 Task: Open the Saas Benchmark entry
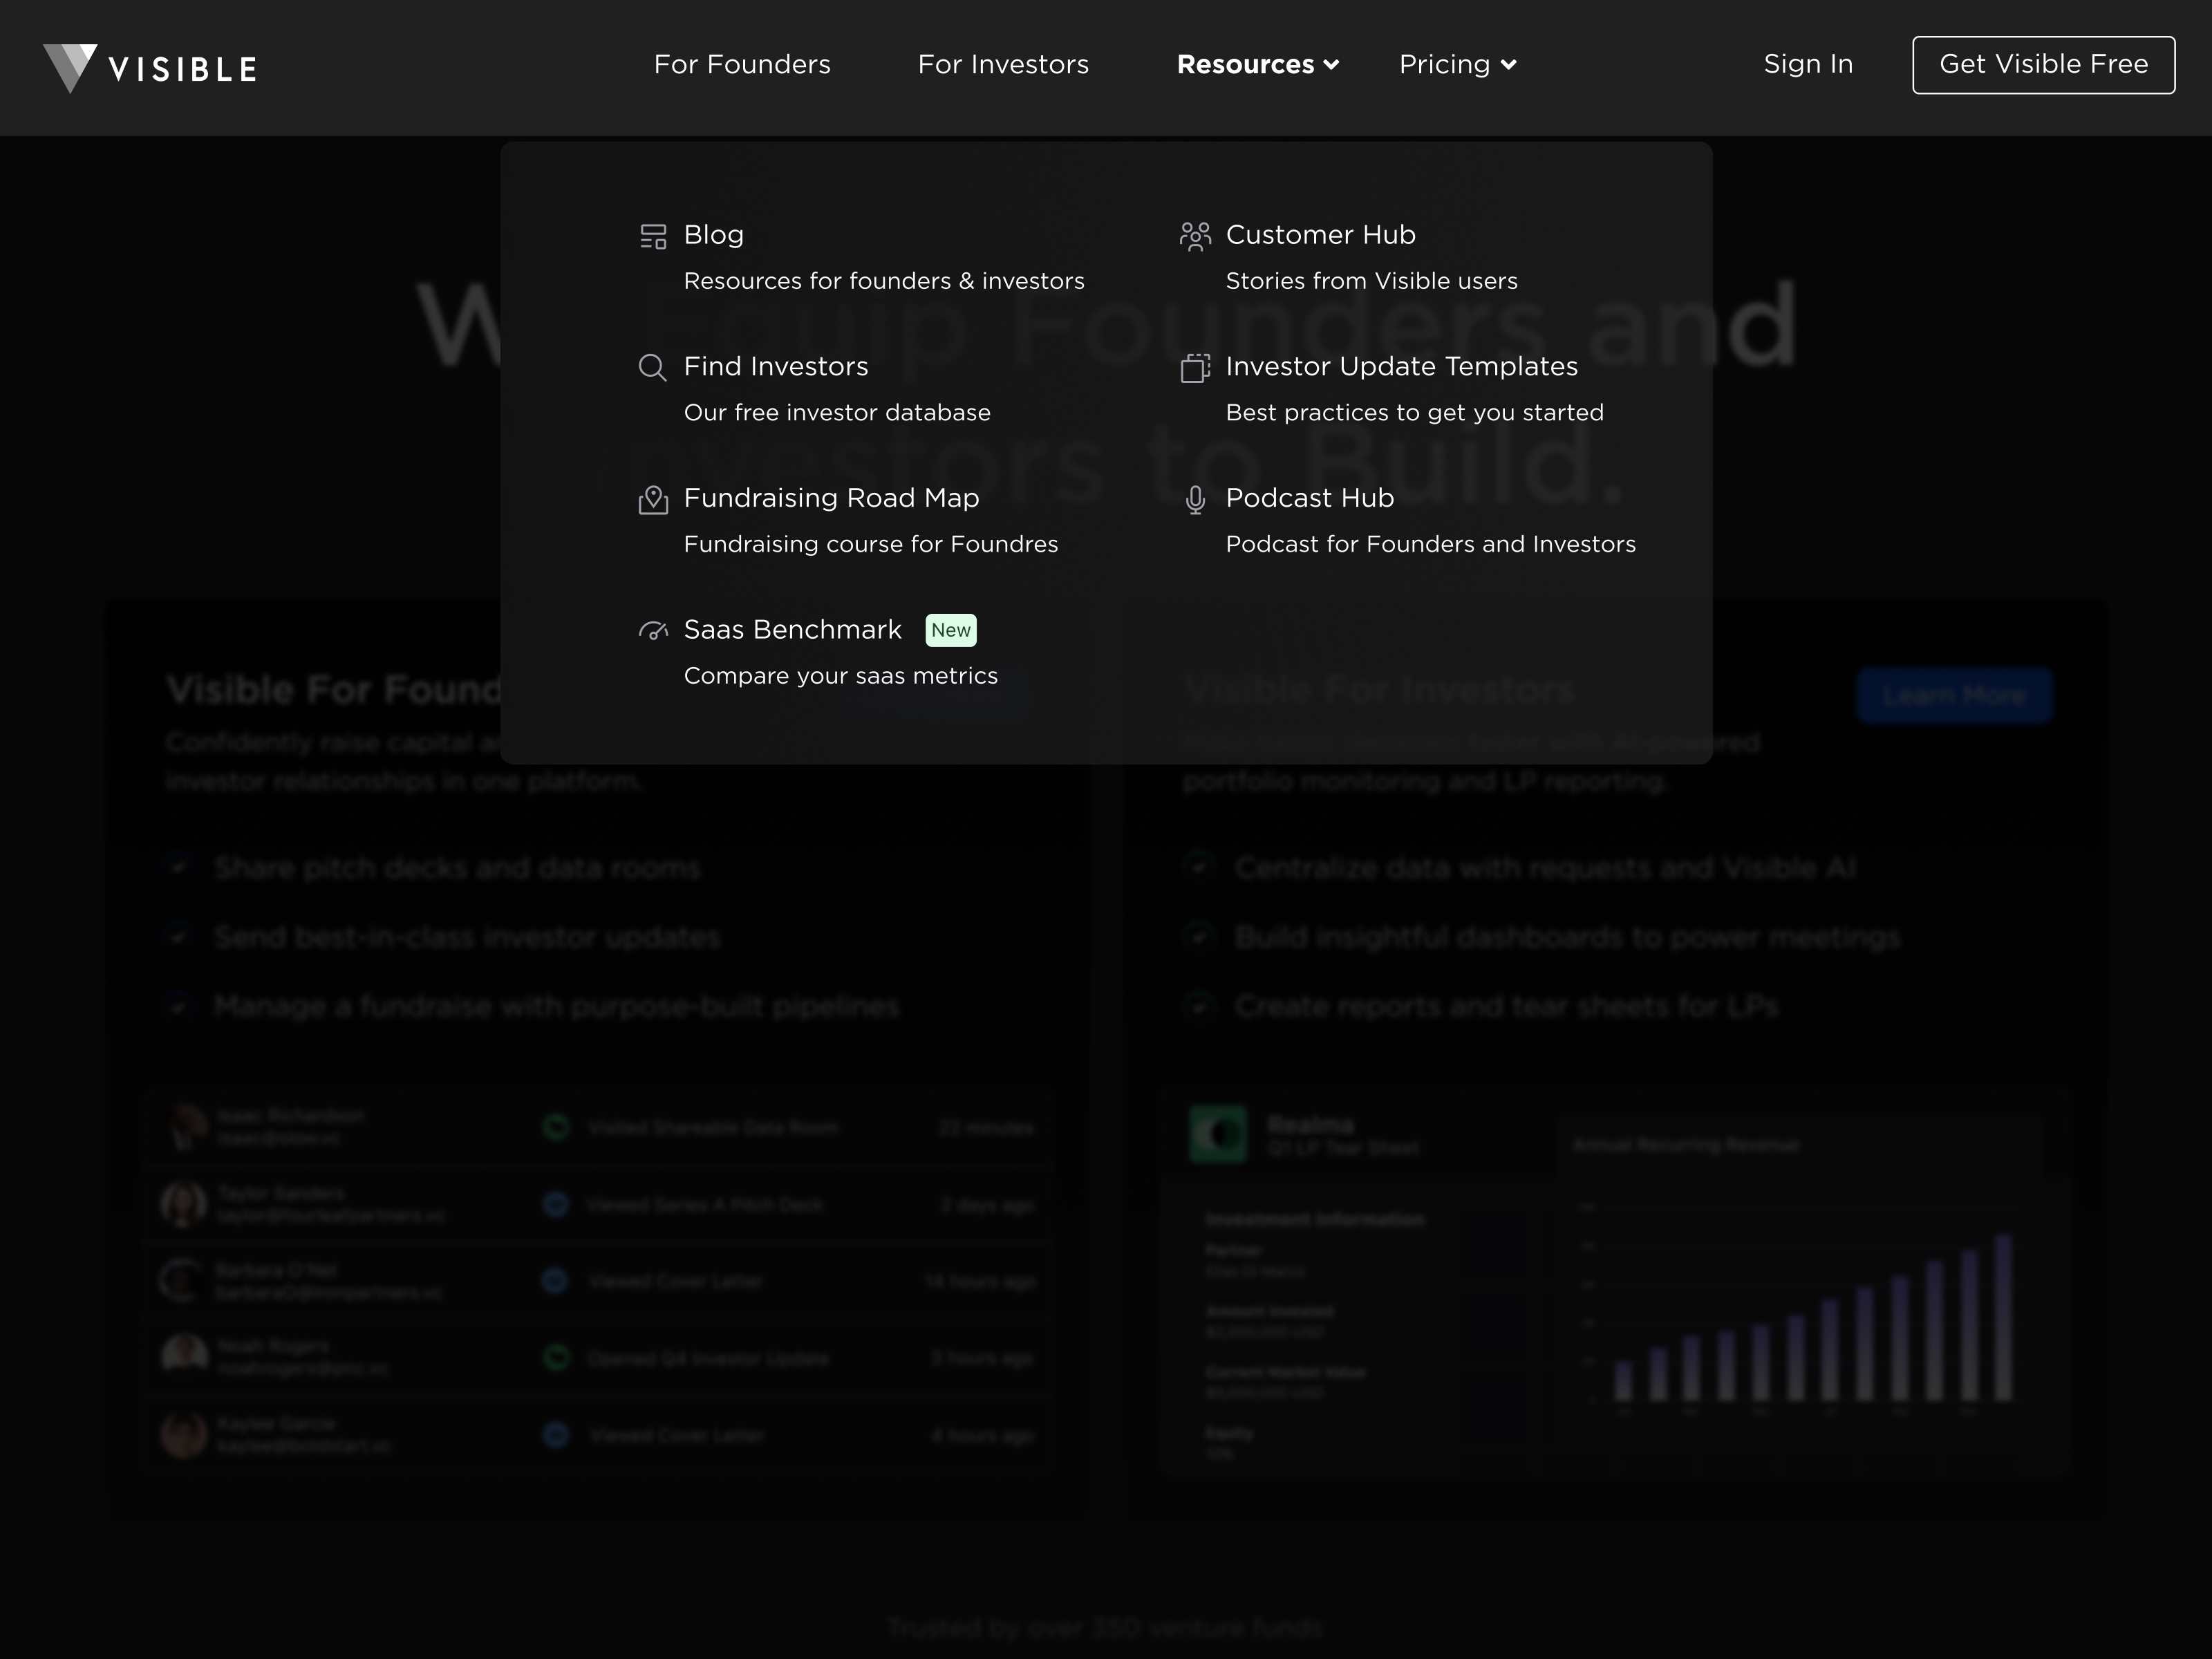(792, 629)
